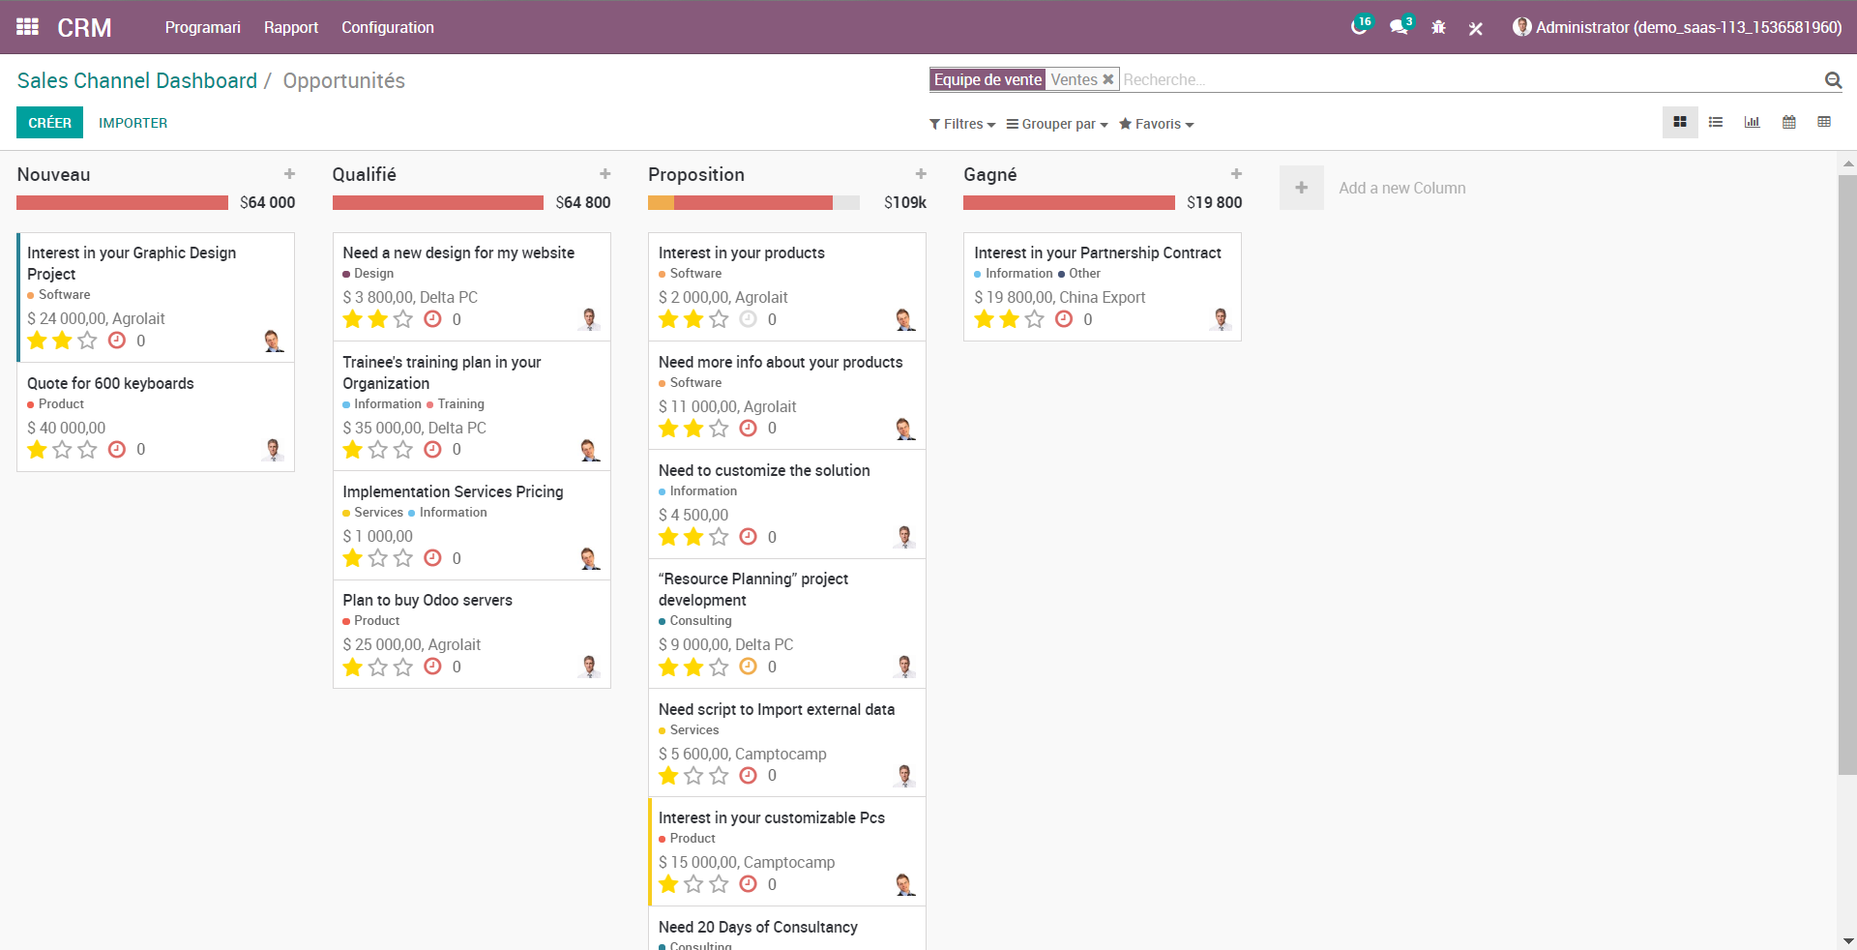This screenshot has height=950, width=1857.
Task: Click the vertical scrollbar thumb
Action: 1847,474
